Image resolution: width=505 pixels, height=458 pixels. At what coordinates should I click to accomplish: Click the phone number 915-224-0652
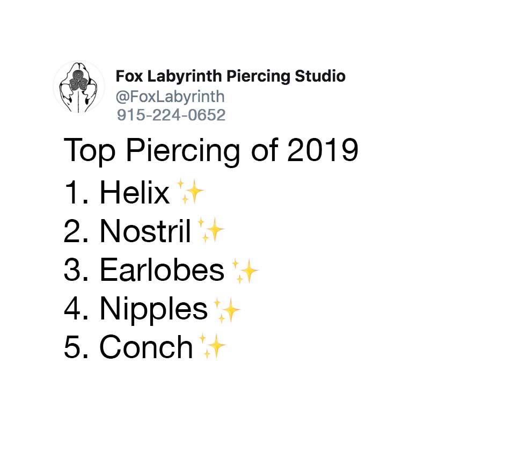[x=171, y=115]
